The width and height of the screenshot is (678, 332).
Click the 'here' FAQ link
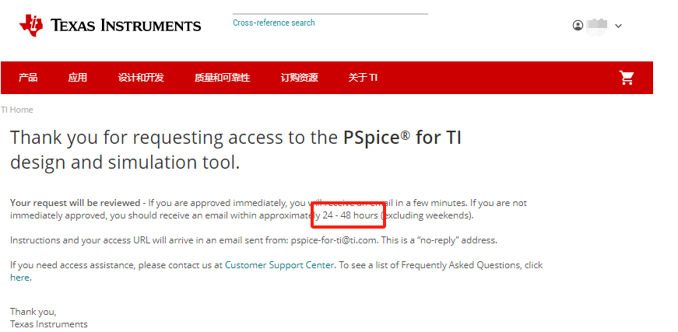click(19, 278)
